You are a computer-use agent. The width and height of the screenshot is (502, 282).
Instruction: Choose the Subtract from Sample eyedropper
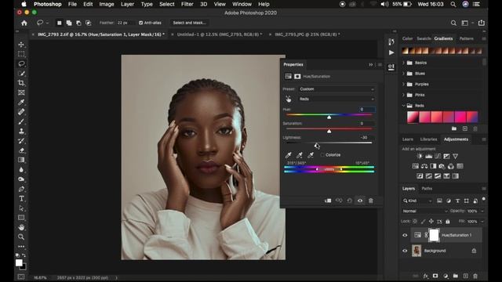(x=311, y=155)
